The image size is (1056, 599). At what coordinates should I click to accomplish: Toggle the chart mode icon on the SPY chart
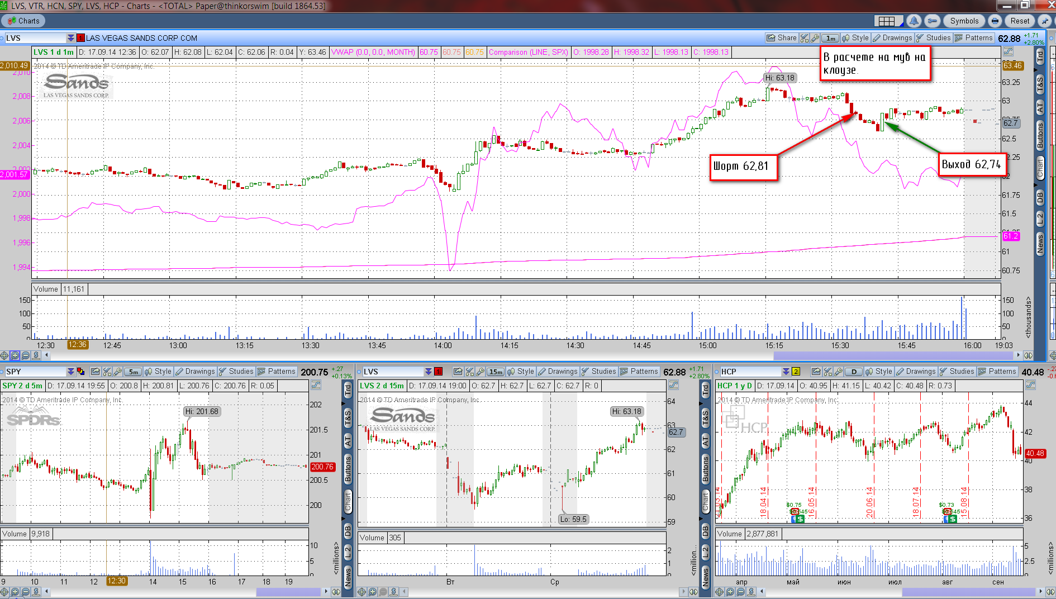pos(316,385)
